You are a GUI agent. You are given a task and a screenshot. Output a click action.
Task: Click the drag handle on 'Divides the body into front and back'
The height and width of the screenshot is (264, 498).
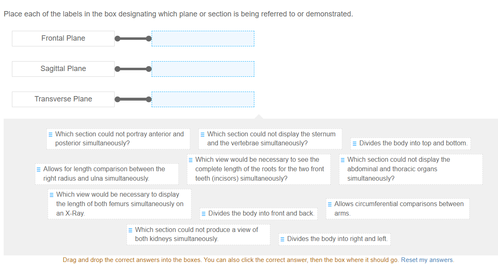[x=203, y=213]
